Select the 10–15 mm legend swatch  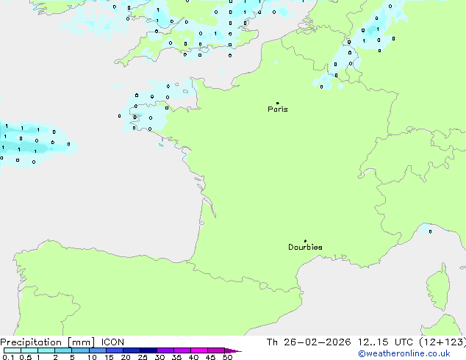98,350
